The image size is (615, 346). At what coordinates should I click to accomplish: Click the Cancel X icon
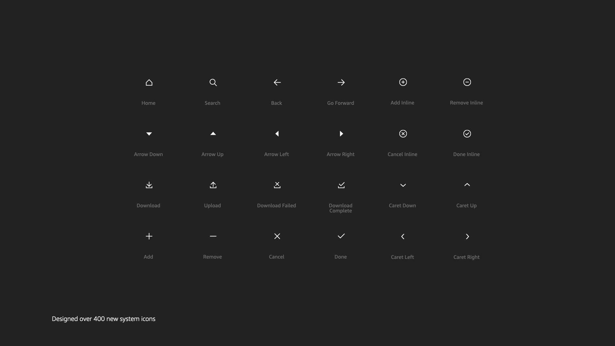click(277, 236)
